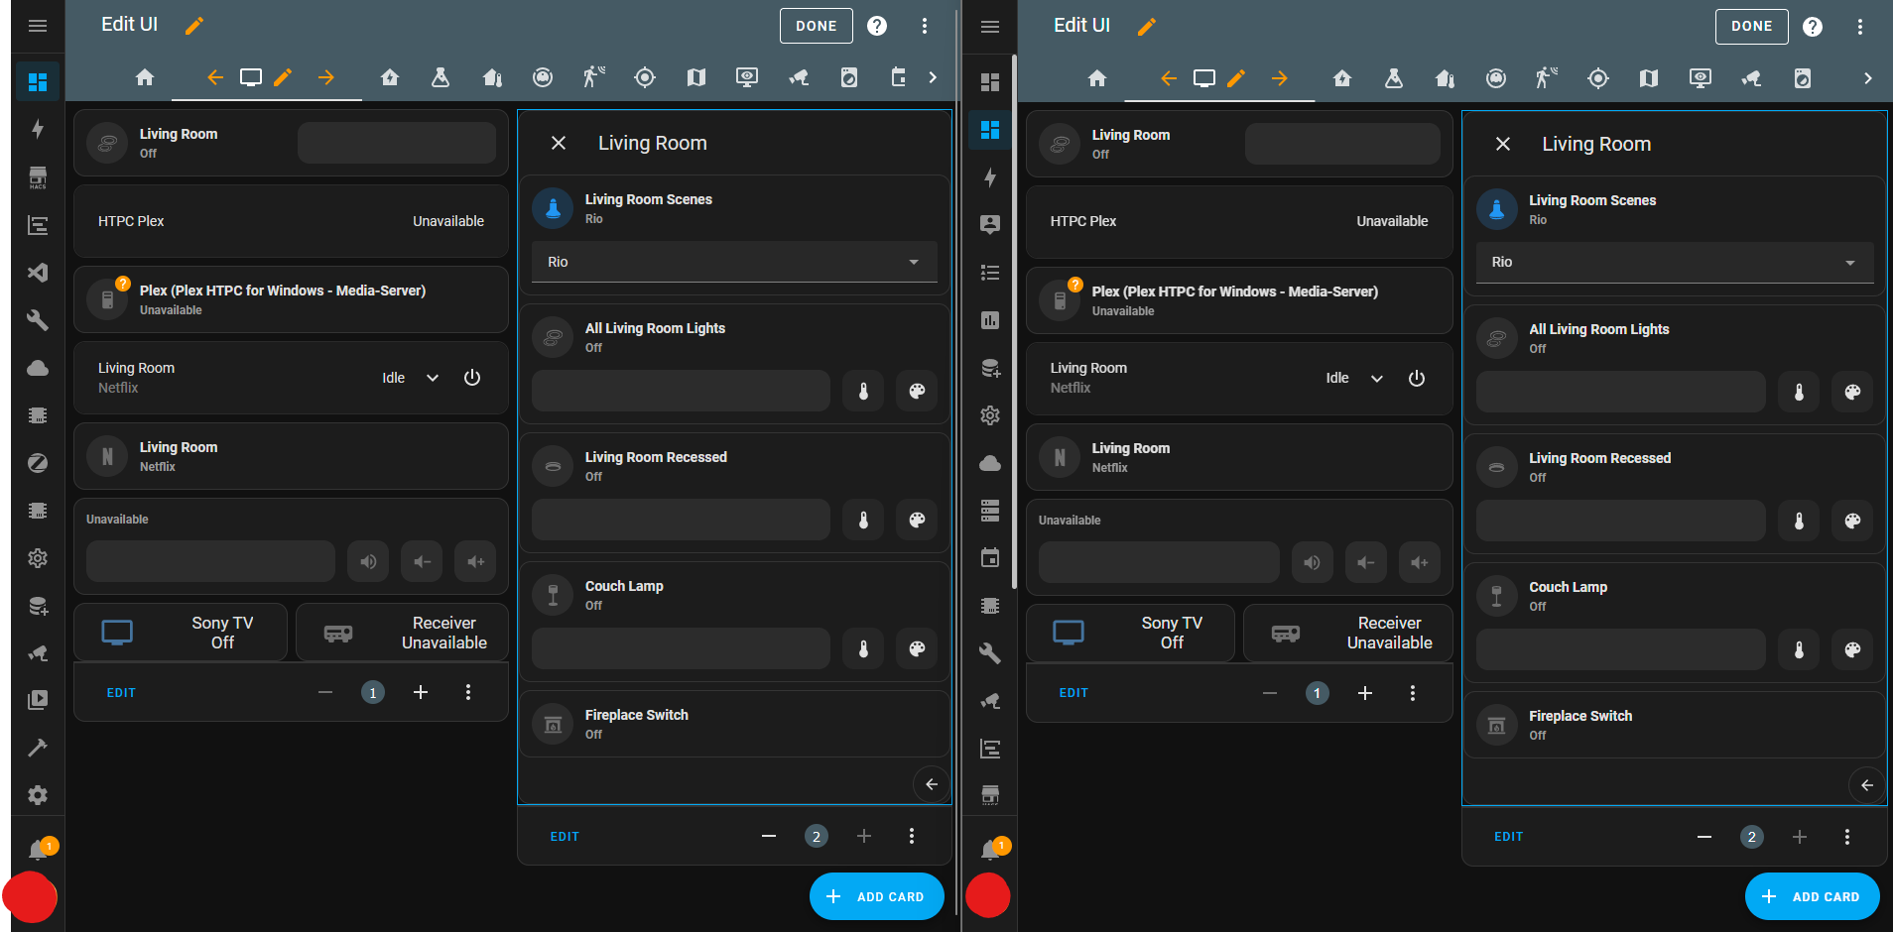The width and height of the screenshot is (1893, 932).
Task: Open the three-dot overflow menu near DONE
Action: [925, 26]
